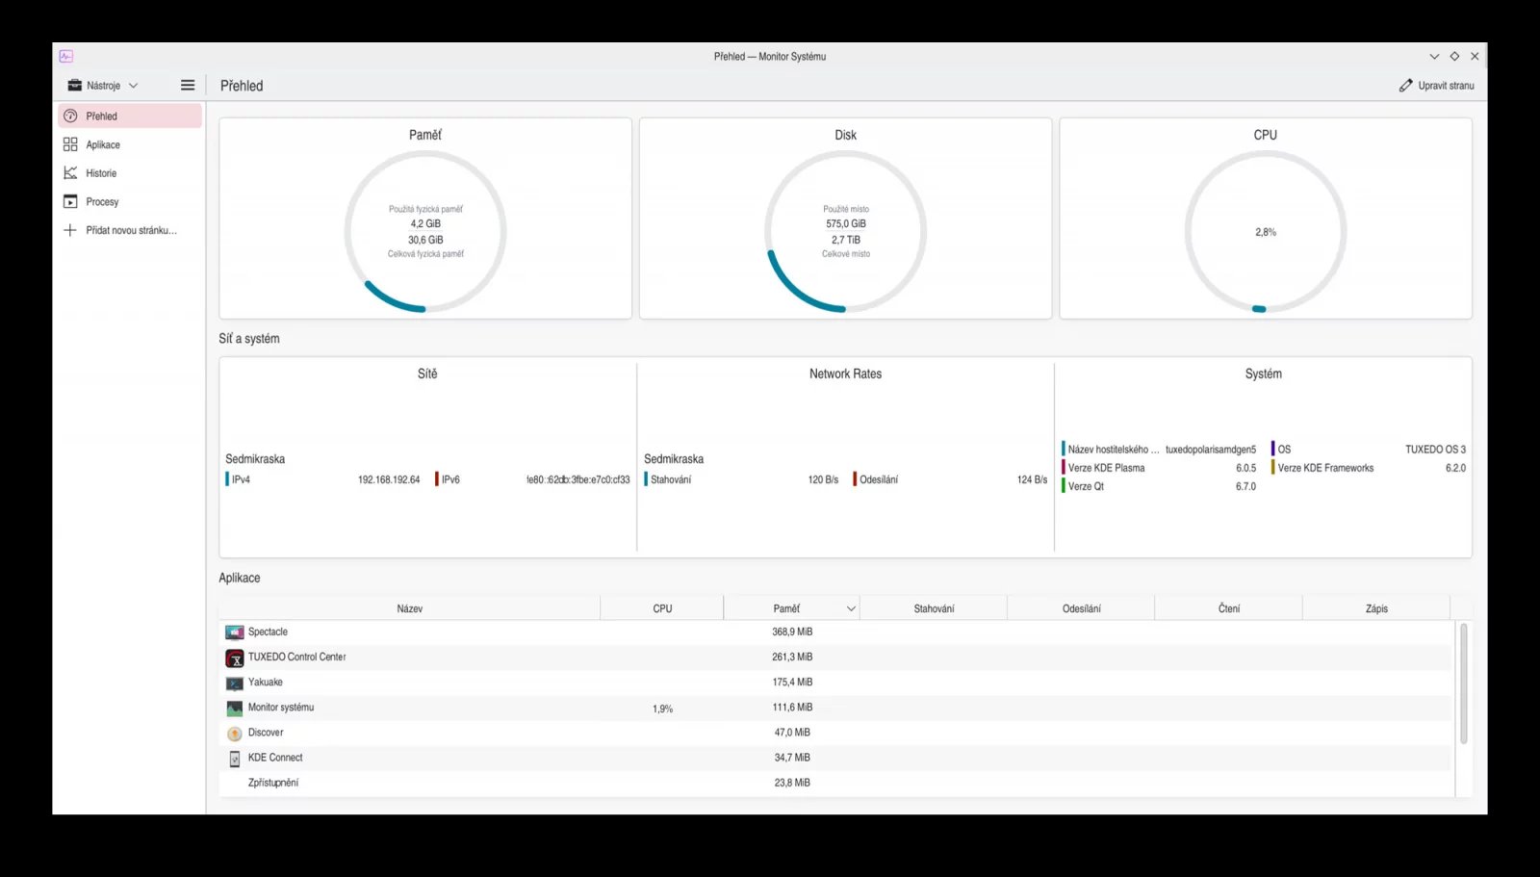The image size is (1540, 877).
Task: Click Upravit stranu button
Action: [1436, 86]
